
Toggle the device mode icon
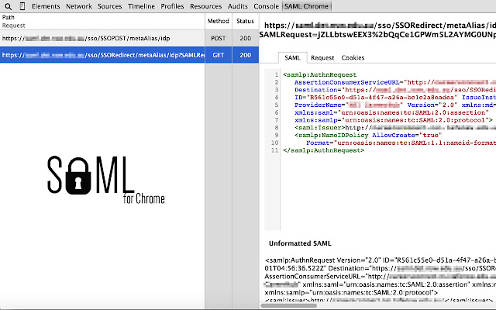[x=20, y=6]
